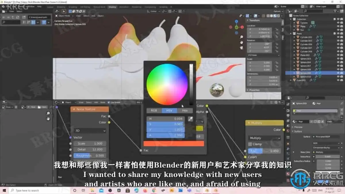Screen dimensions: 345x194
Task: Adjust Multiply node Fac slider
Action: point(264,151)
